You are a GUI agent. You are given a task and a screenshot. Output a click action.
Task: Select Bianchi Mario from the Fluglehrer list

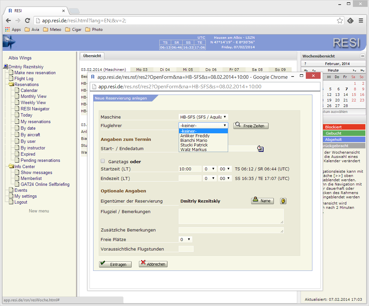click(x=194, y=140)
